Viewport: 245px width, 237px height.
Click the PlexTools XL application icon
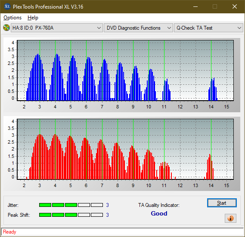(x=7, y=6)
